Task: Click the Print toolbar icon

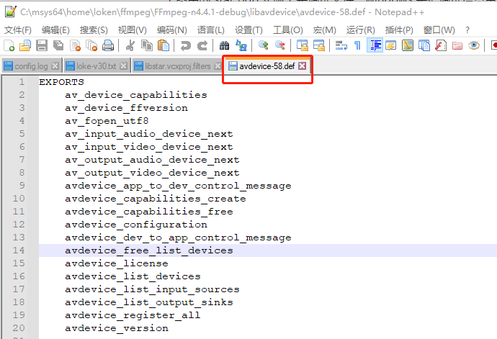Action: click(107, 45)
